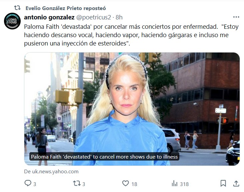Click the 318 views count
This screenshot has height=192, width=244.
click(184, 184)
